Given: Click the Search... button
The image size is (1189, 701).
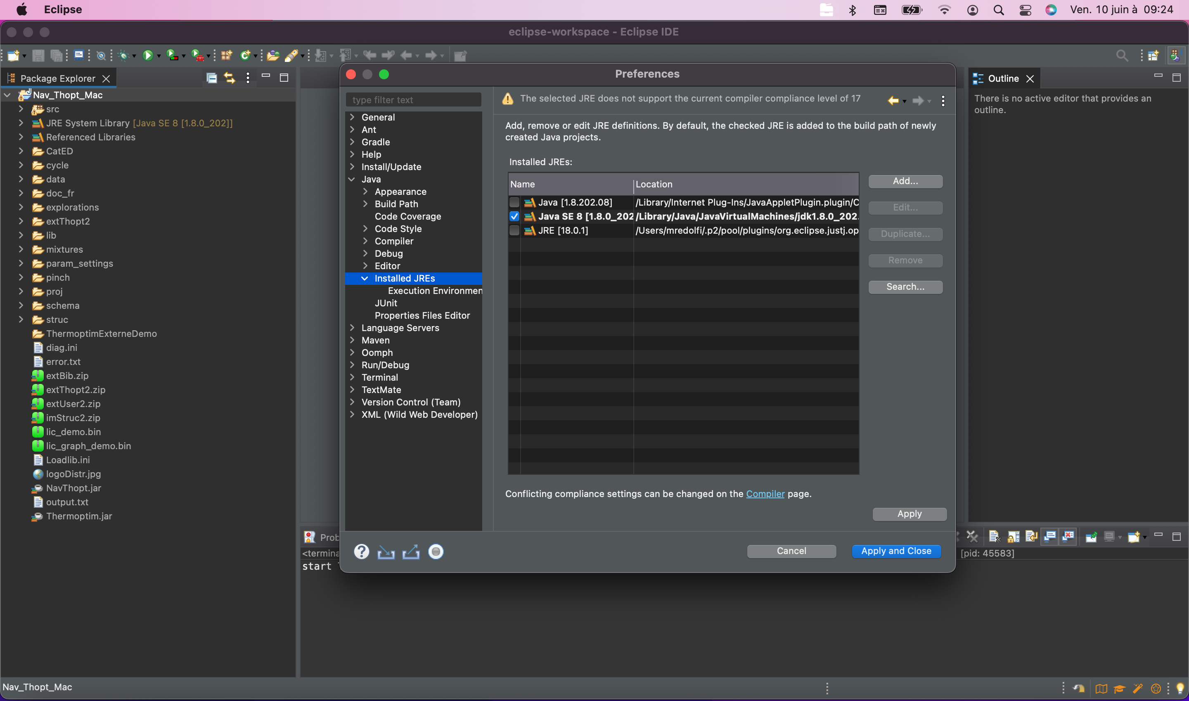Looking at the screenshot, I should (905, 287).
